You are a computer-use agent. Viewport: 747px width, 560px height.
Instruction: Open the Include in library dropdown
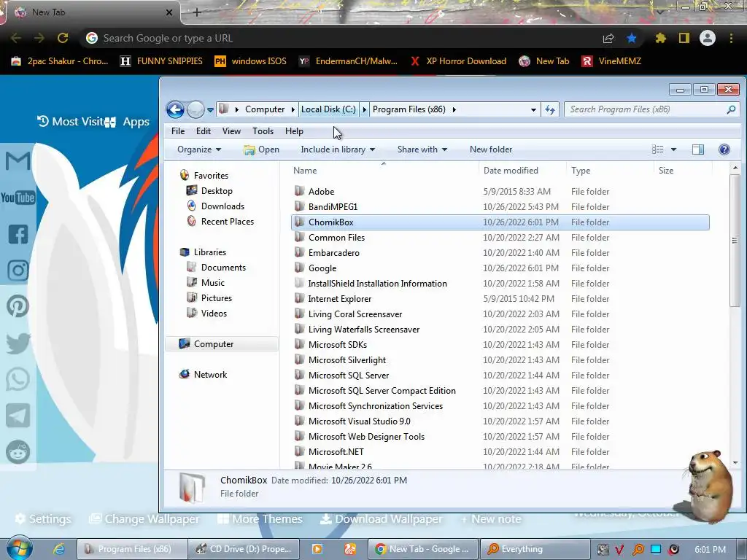tap(338, 149)
